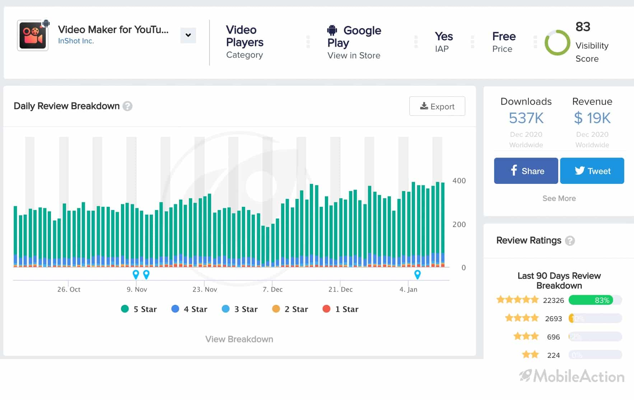The image size is (634, 400).
Task: Click the 83 Visibility Score ring
Action: 557,43
